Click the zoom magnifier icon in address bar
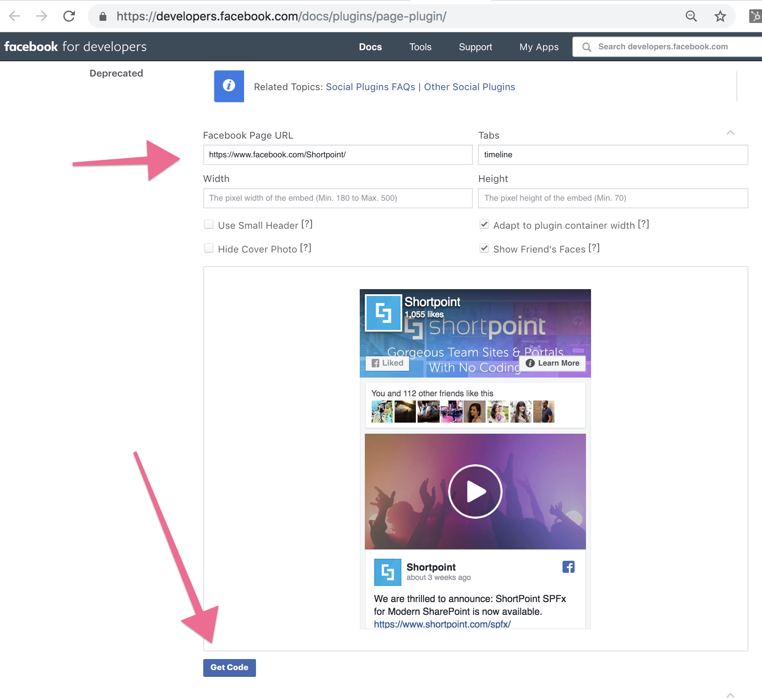 [691, 16]
